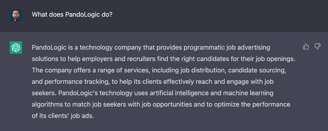Image resolution: width=328 pixels, height=131 pixels.
Task: Click the question "What does PandoLogic do?"
Action: pyautogui.click(x=72, y=15)
